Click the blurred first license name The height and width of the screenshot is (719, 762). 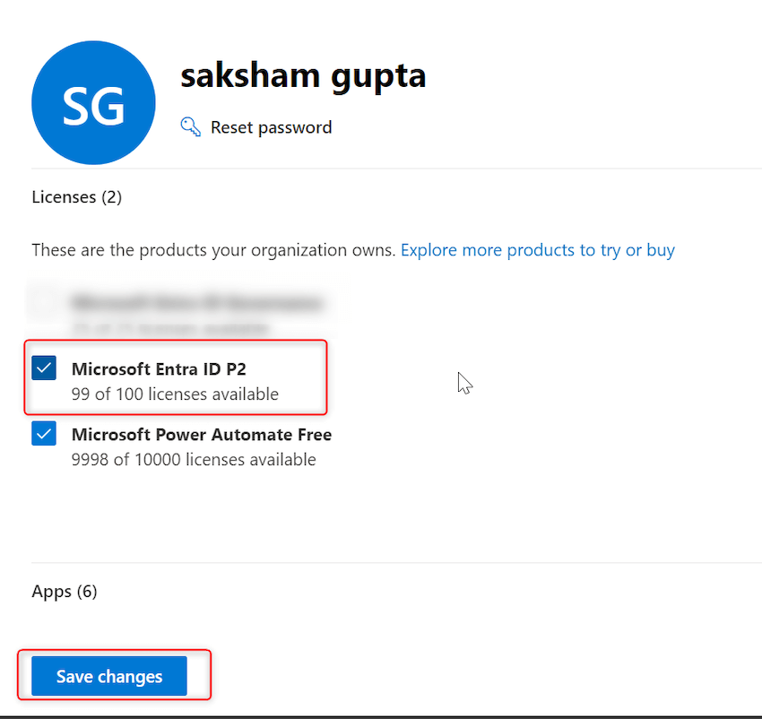tap(197, 303)
